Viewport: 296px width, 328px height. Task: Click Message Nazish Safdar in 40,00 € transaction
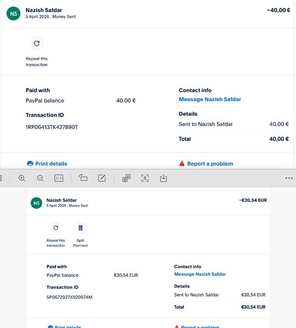click(210, 99)
